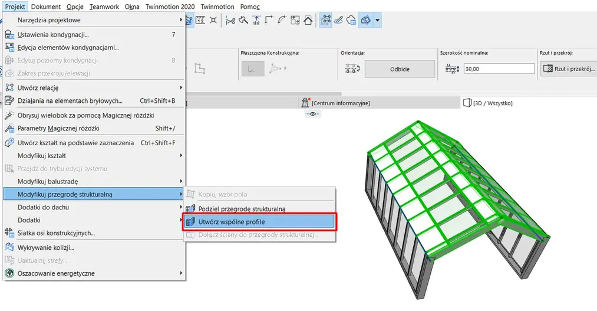Open the Twinmotion menu
This screenshot has height=311, width=597.
(x=217, y=6)
